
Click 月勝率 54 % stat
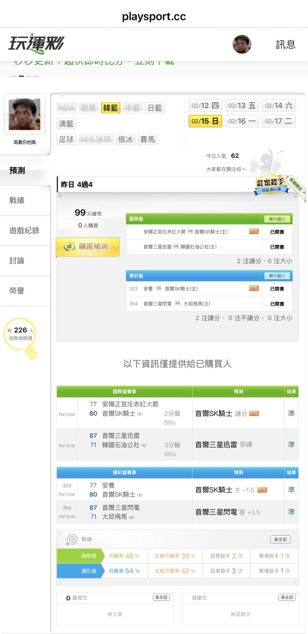coord(124,571)
